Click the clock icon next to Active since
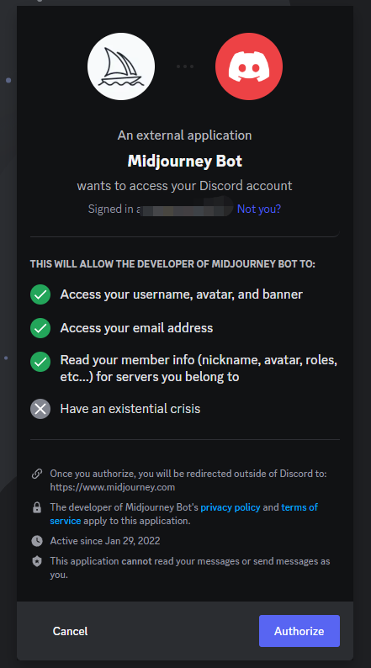Viewport: 371px width, 668px height. [37, 541]
